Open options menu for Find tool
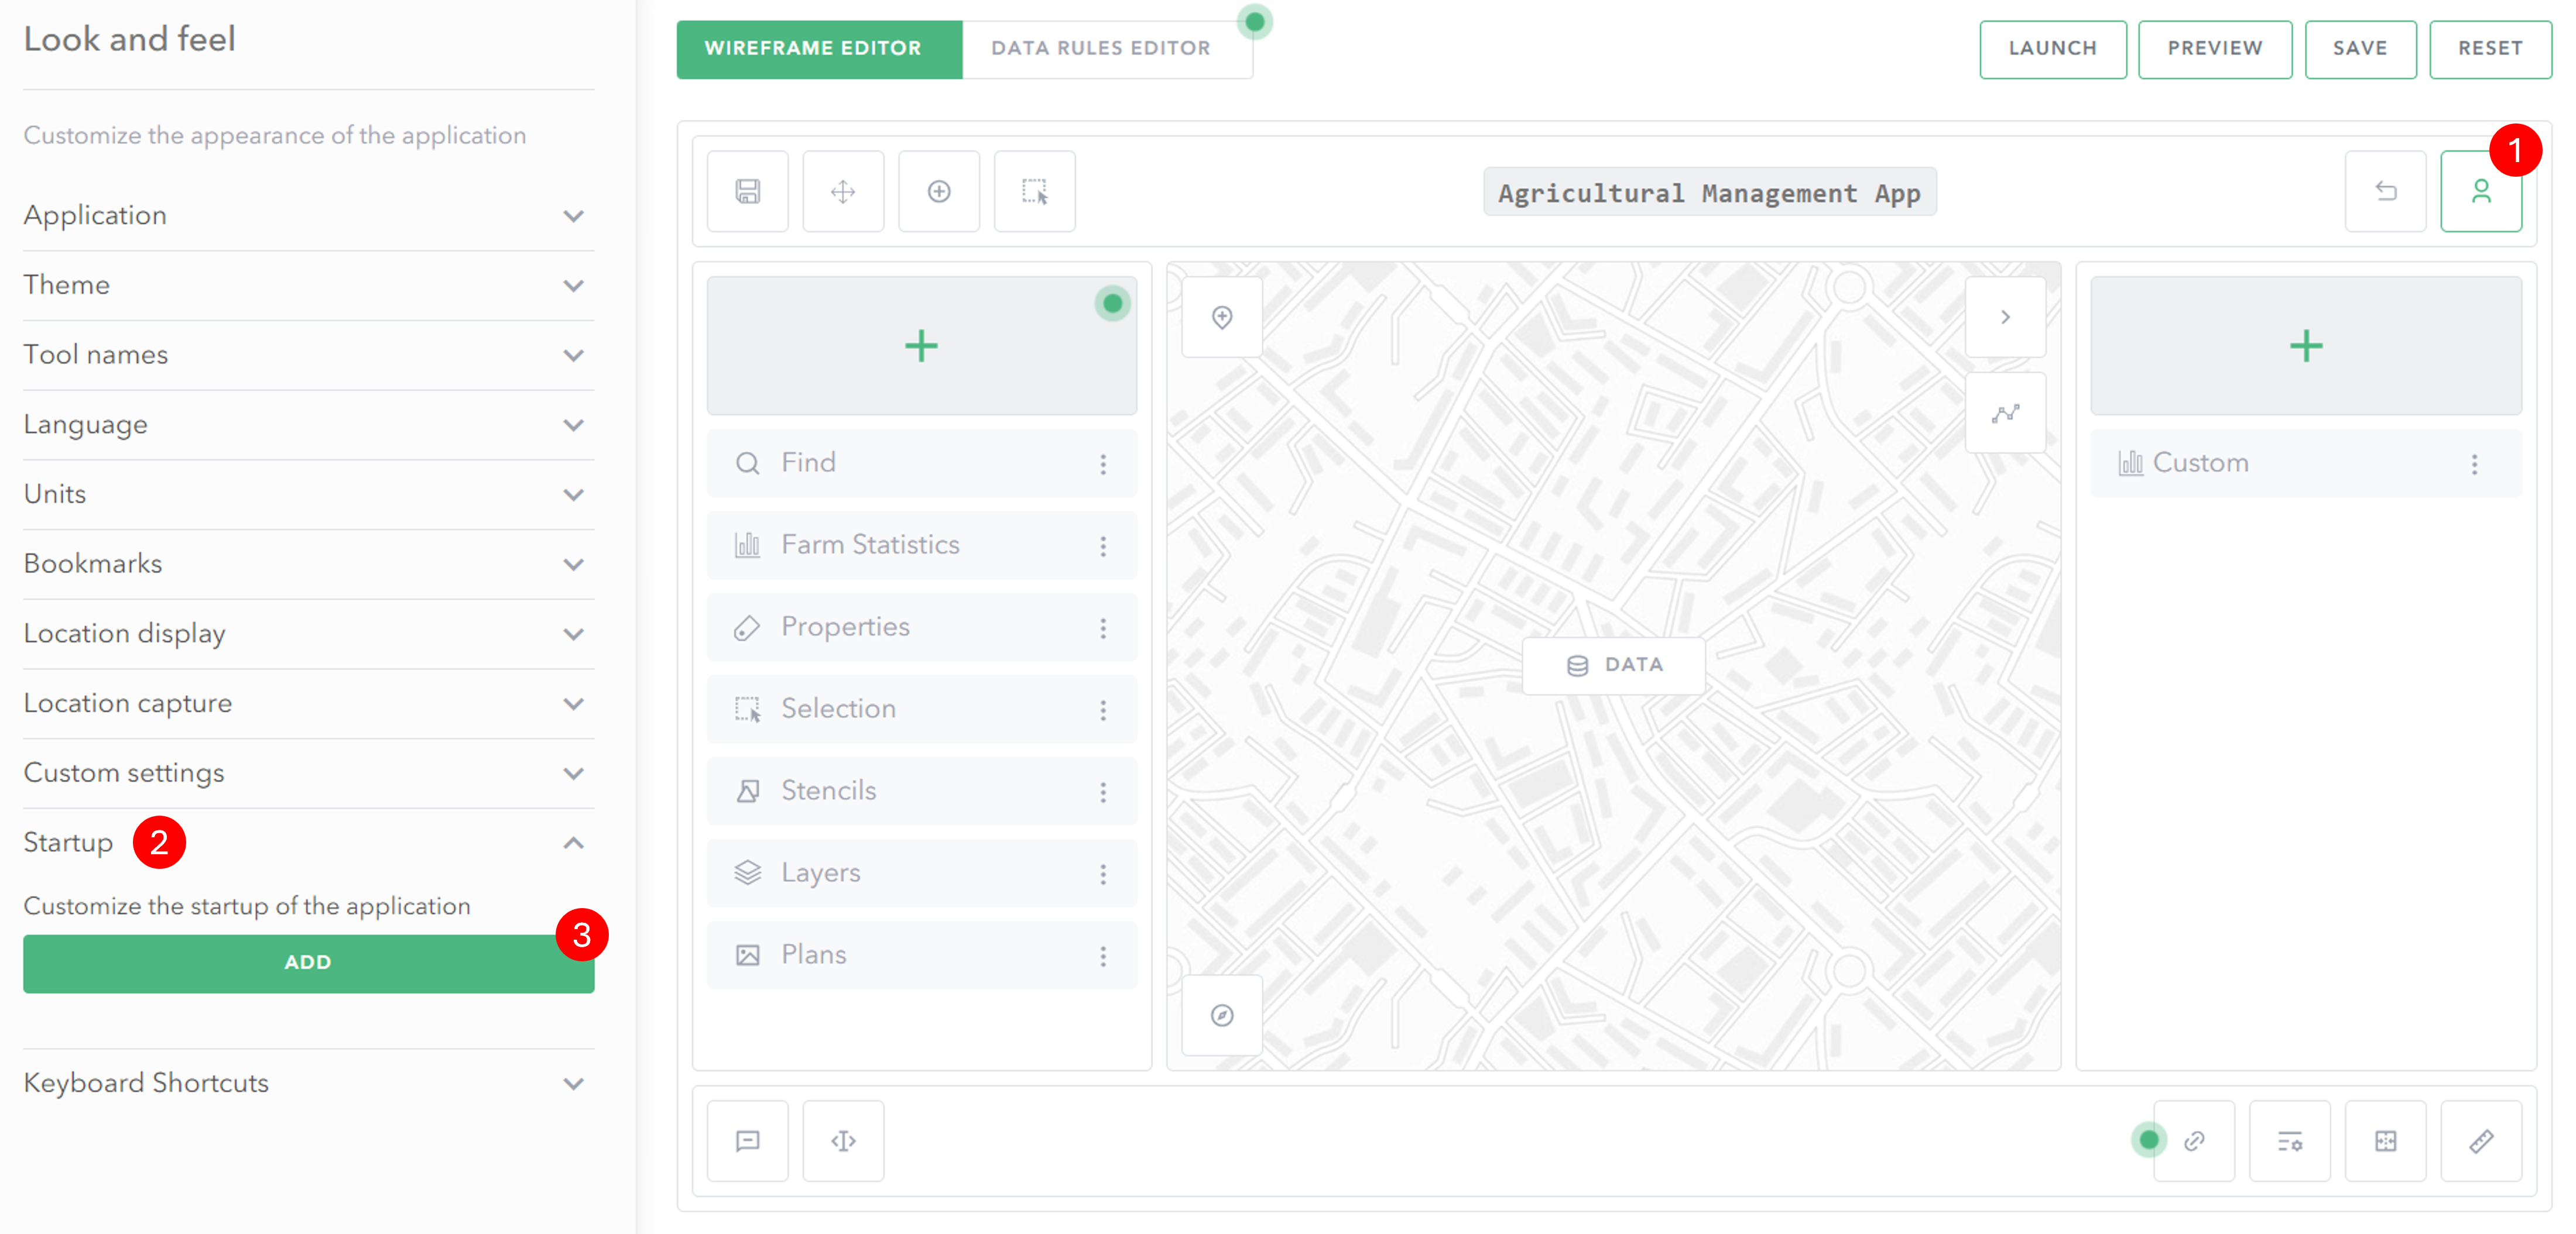The width and height of the screenshot is (2576, 1234). click(1103, 463)
